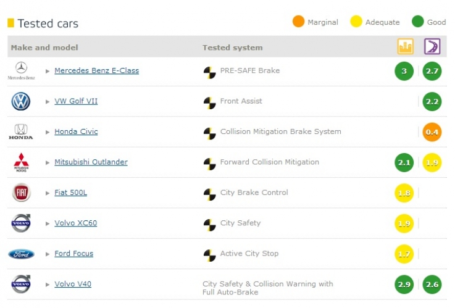455x308 pixels.
Task: Click the Fiat logo
Action: pyautogui.click(x=21, y=193)
